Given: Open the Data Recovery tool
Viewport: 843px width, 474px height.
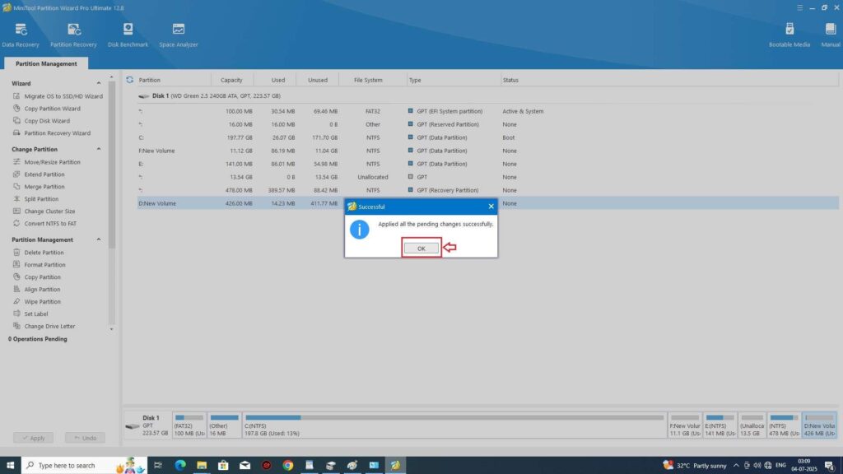Looking at the screenshot, I should 20,34.
